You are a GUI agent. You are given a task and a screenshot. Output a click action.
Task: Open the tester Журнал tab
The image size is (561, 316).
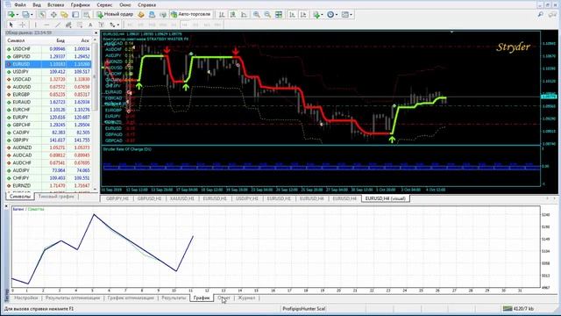coord(247,298)
